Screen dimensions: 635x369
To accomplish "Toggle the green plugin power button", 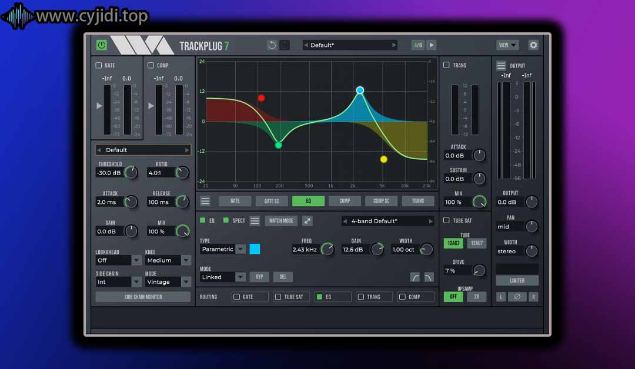I will (x=102, y=45).
